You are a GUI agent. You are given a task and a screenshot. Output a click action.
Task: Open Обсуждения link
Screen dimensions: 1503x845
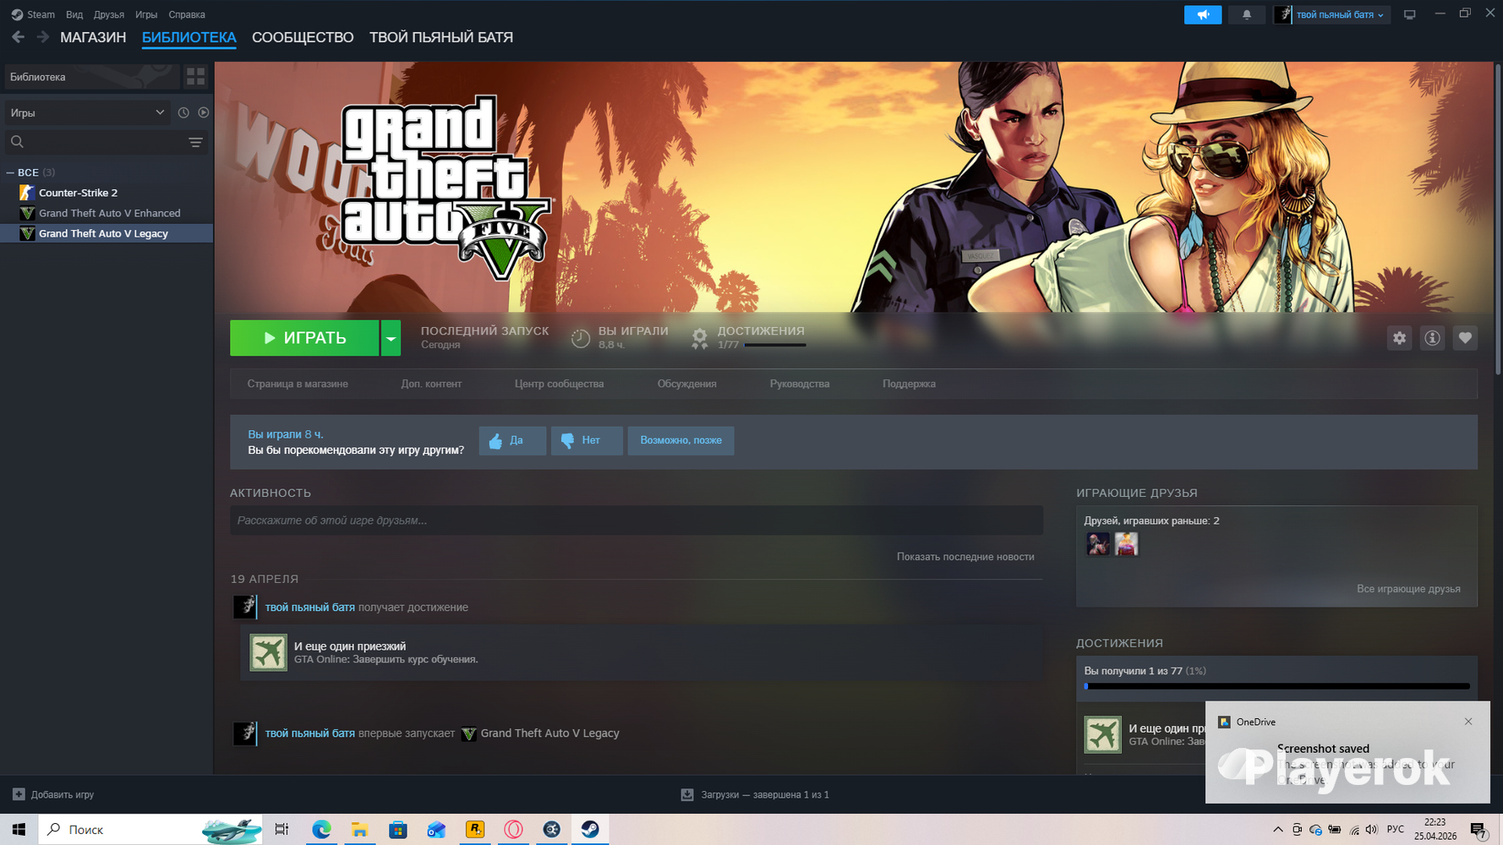[x=686, y=384]
